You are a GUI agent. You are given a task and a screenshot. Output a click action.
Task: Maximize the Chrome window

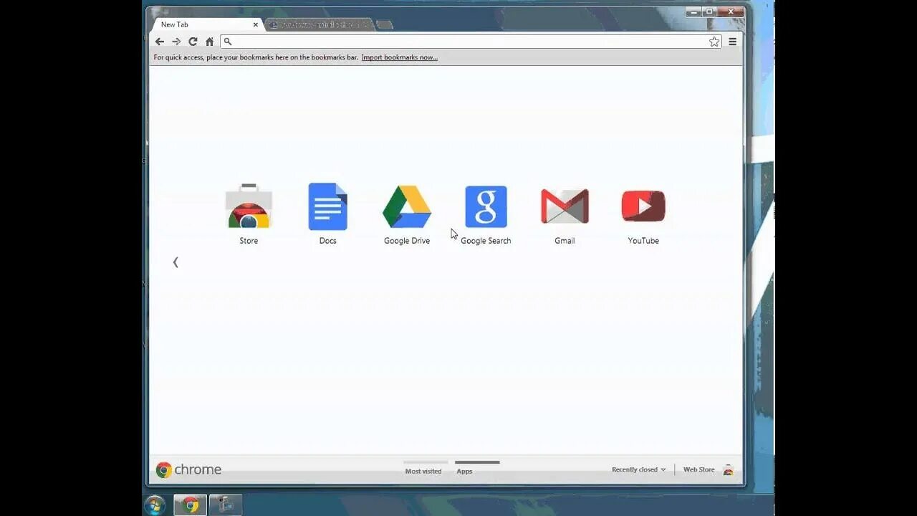[709, 12]
